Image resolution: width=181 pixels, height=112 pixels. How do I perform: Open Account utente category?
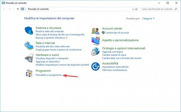click(x=112, y=29)
